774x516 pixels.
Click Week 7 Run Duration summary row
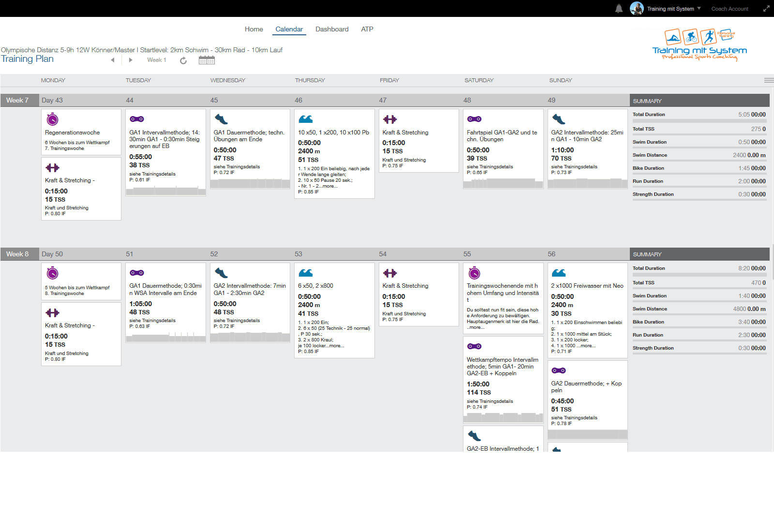click(x=700, y=181)
